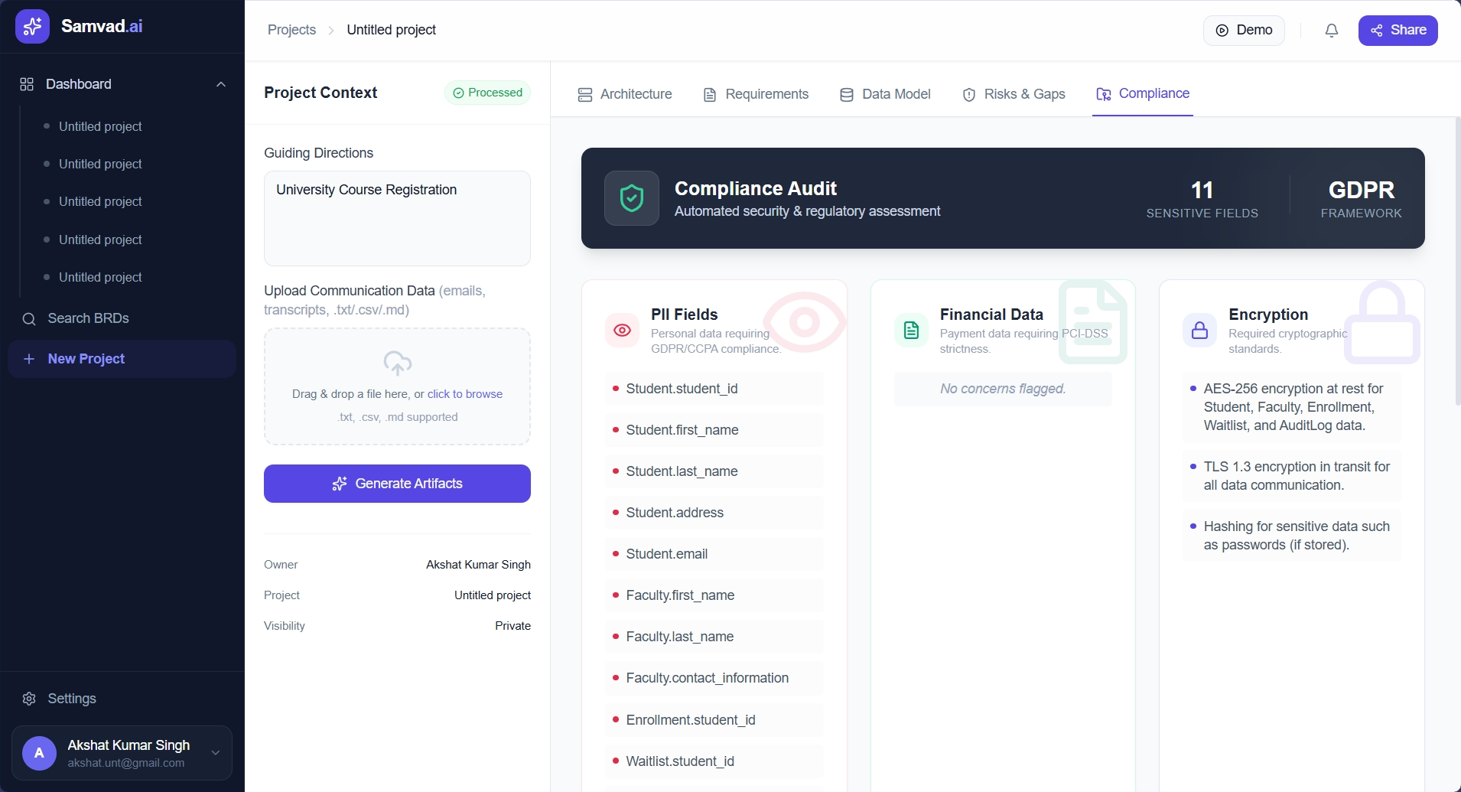
Task: Click the Encryption lock icon
Action: point(1199,330)
